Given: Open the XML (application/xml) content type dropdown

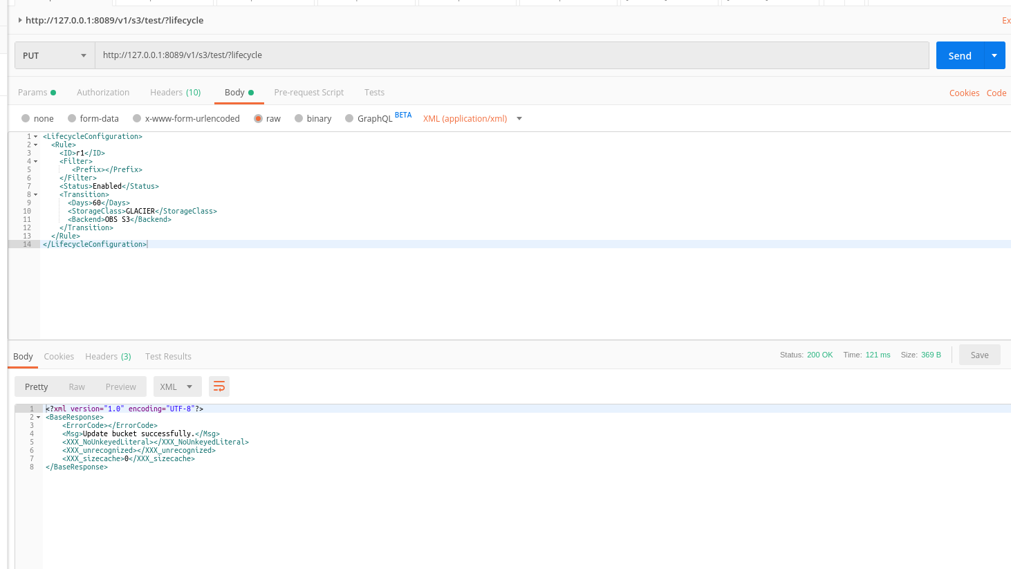Looking at the screenshot, I should pos(472,118).
